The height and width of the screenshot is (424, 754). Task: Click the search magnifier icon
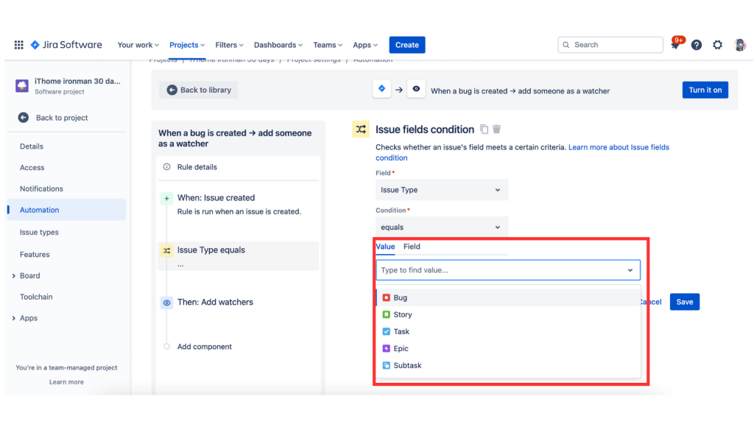tap(566, 45)
